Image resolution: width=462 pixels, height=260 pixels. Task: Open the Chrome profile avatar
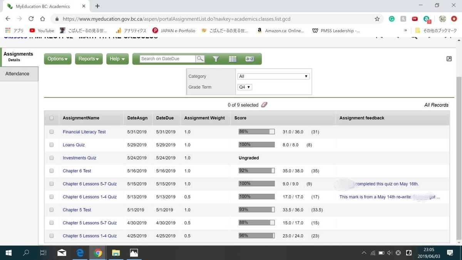(443, 18)
